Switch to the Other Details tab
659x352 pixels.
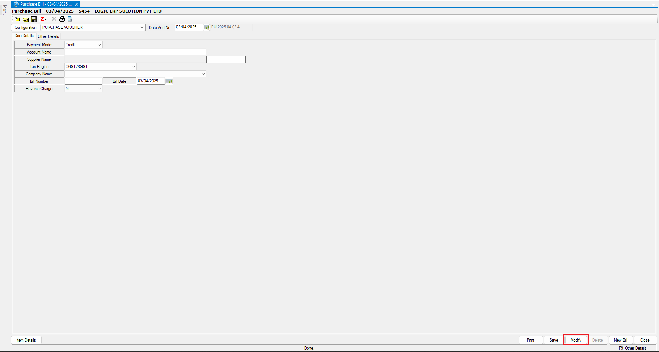point(48,36)
